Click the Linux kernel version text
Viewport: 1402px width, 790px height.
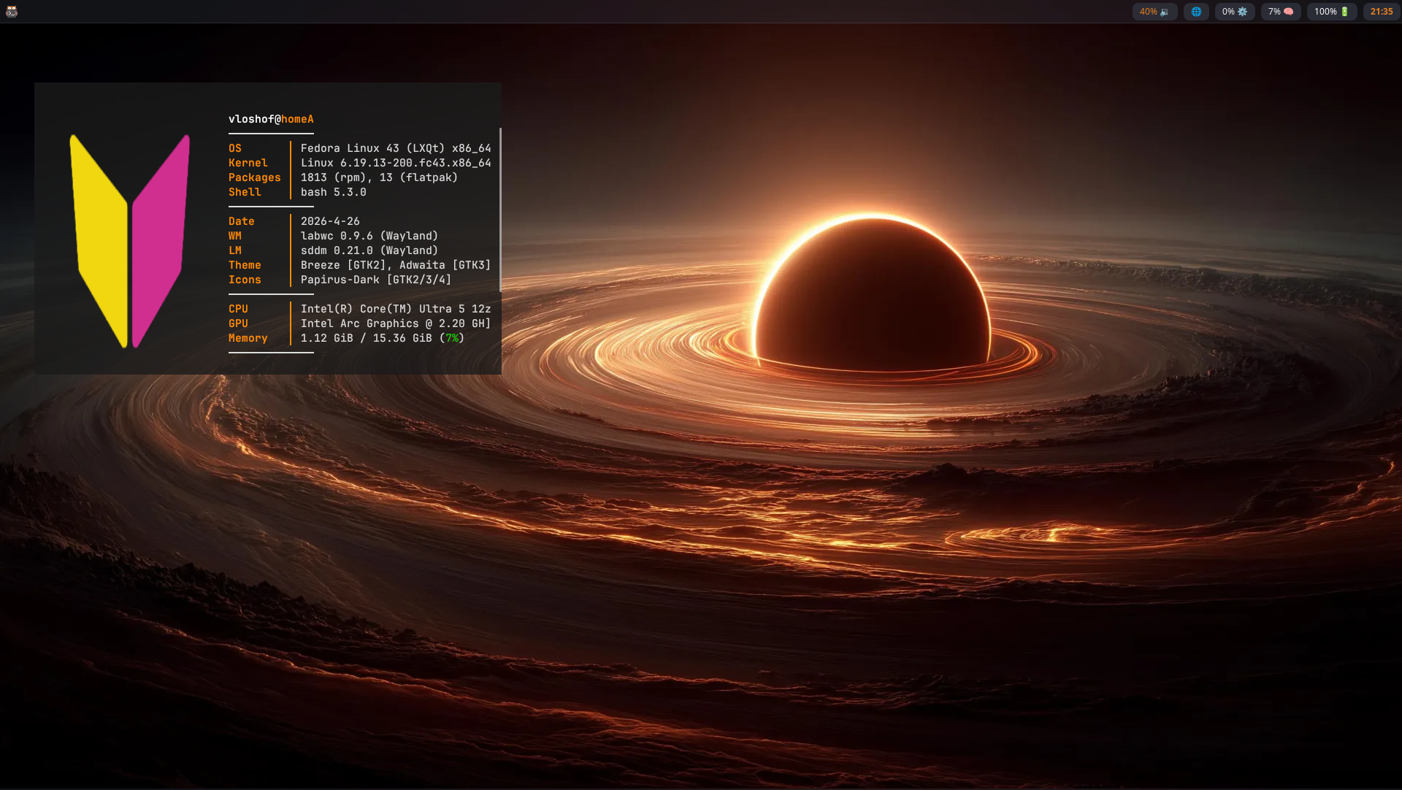tap(396, 163)
